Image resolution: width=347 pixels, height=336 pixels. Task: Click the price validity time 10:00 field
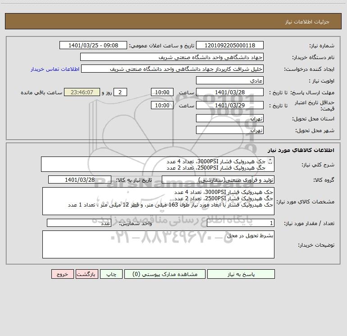coord(162,105)
